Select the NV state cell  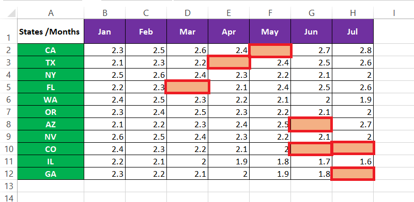click(x=51, y=137)
